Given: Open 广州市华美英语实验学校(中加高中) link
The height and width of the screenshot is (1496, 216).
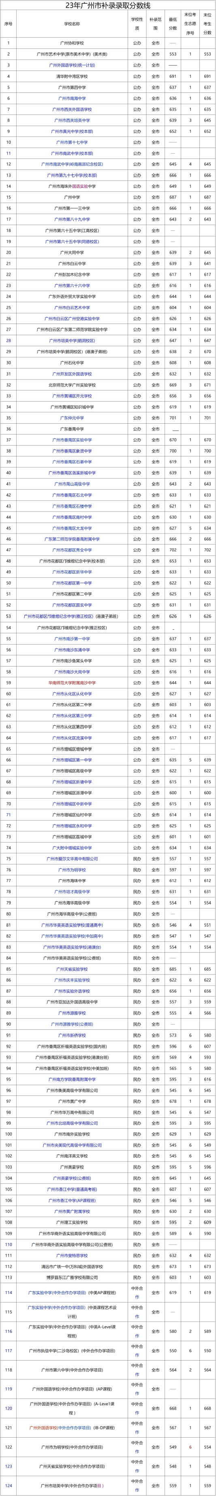Looking at the screenshot, I should (x=72, y=936).
